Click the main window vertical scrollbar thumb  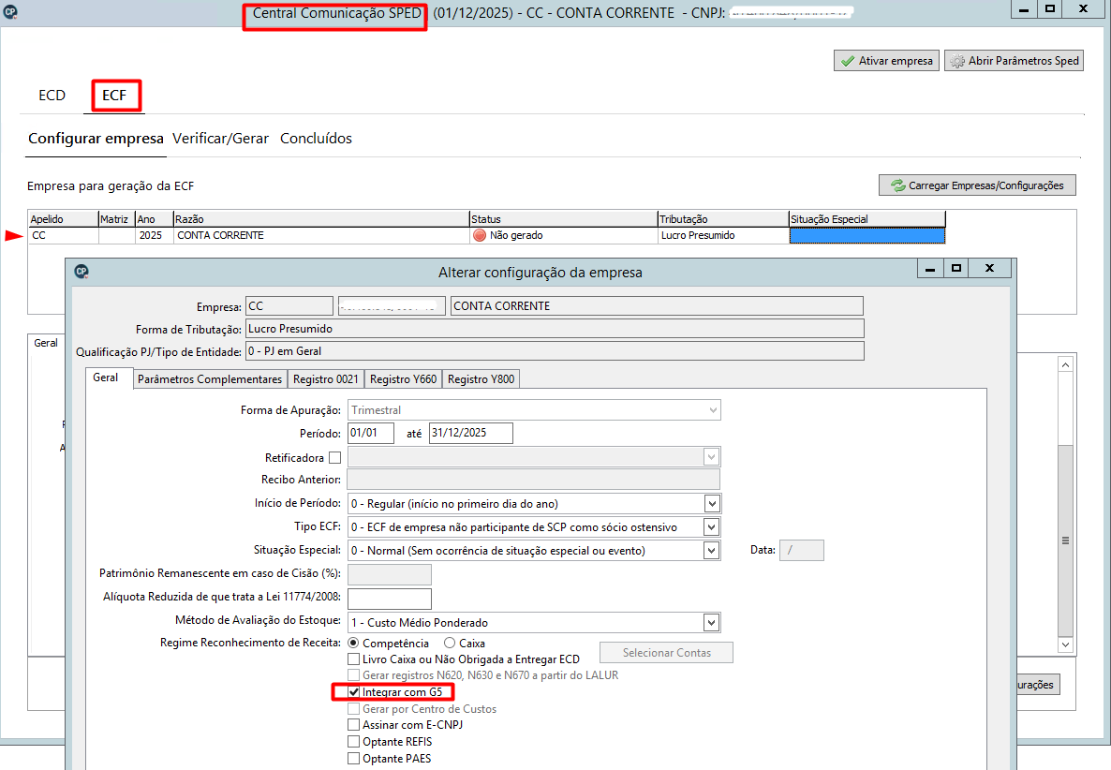1066,540
